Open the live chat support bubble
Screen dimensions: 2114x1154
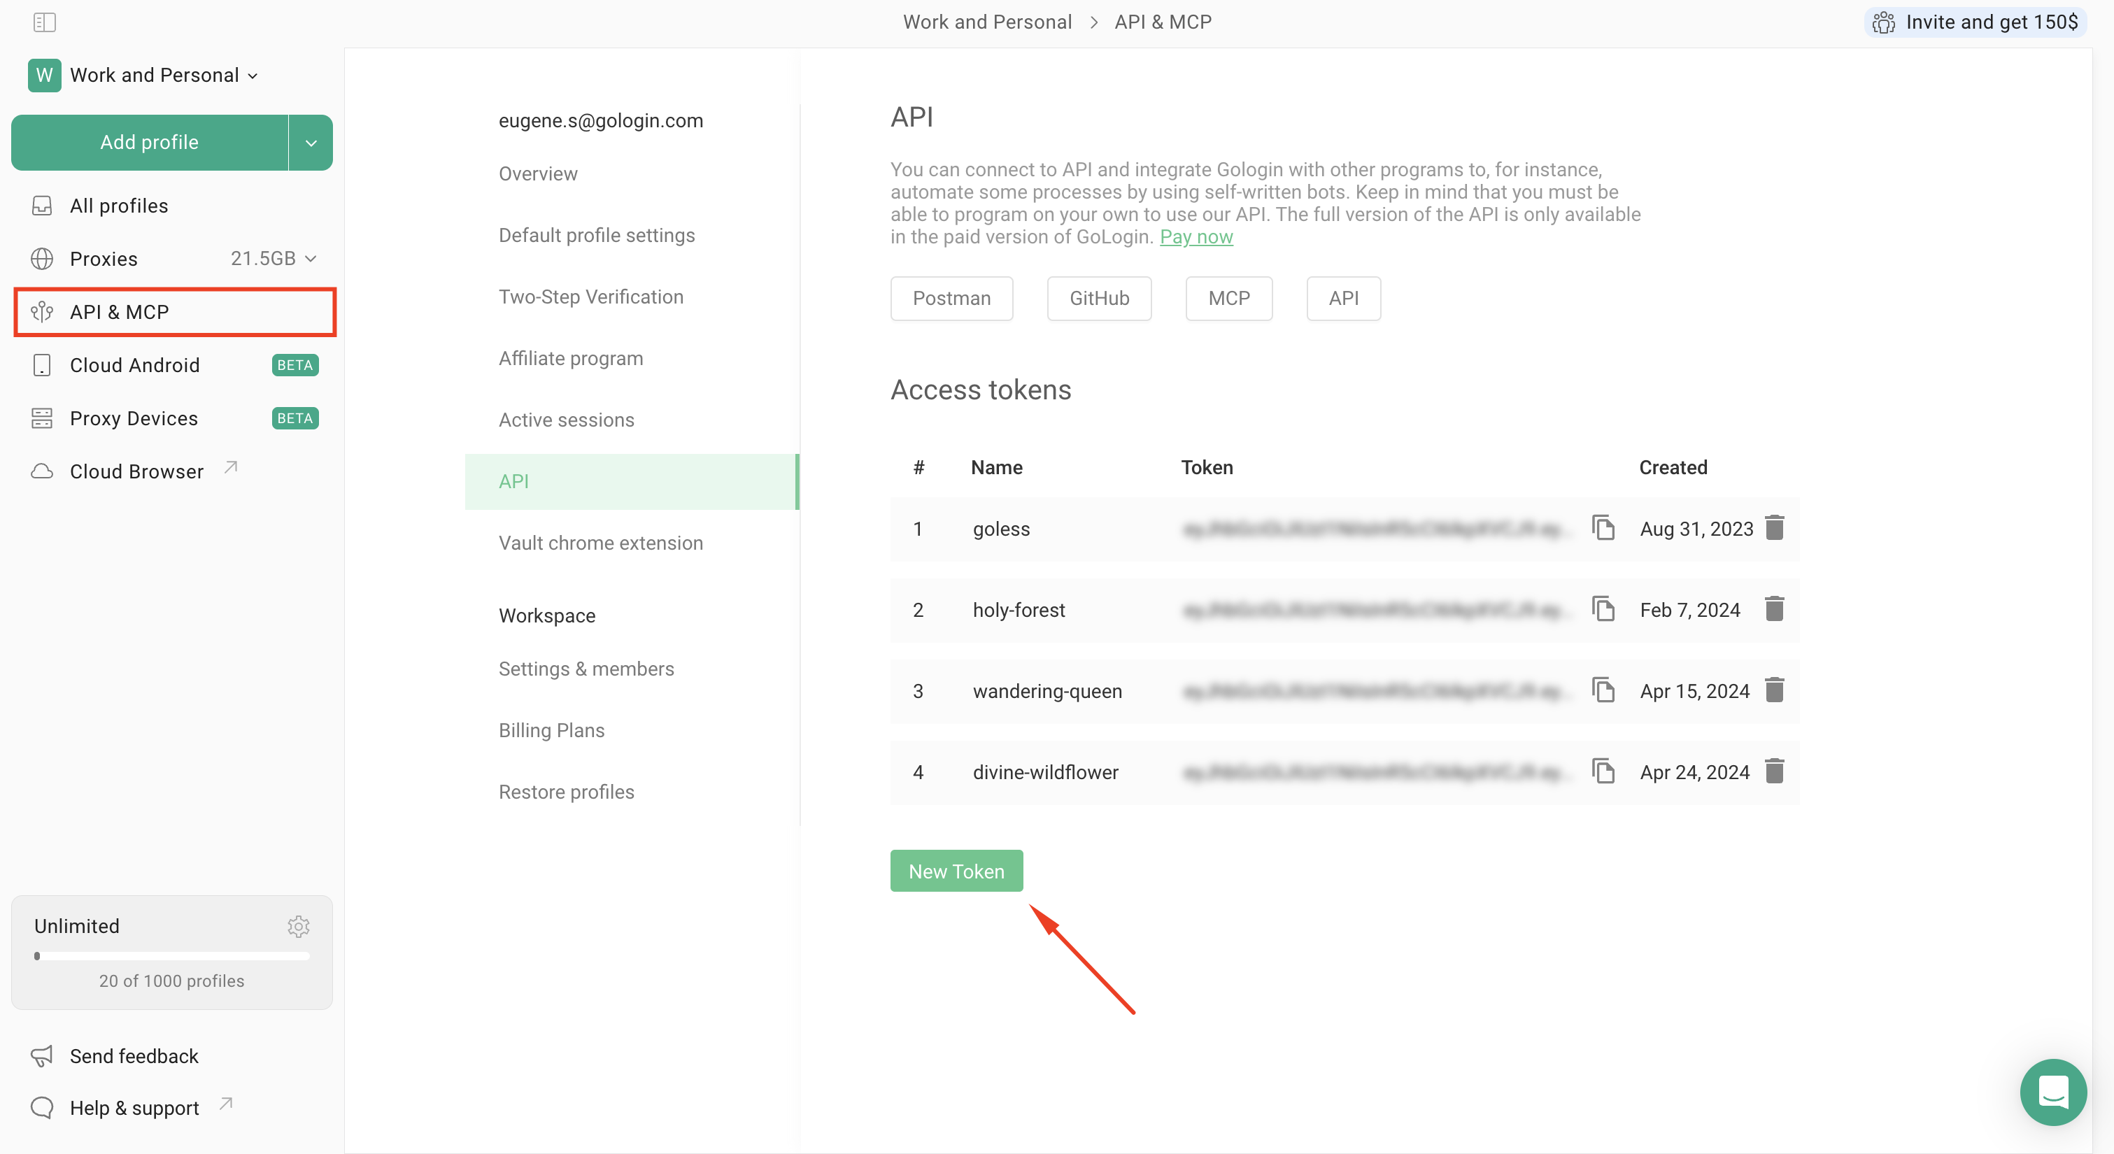click(x=2052, y=1092)
